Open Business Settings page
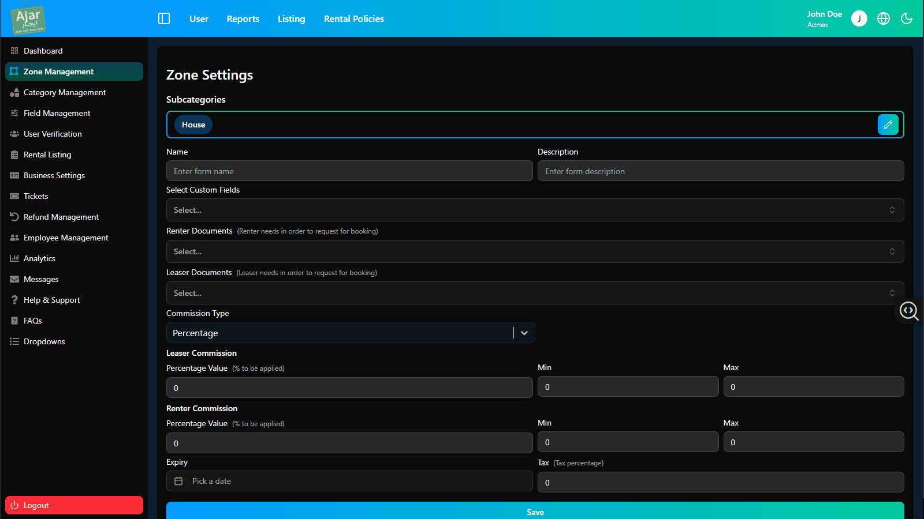Screen dimensions: 924x519 pyautogui.click(x=74, y=175)
